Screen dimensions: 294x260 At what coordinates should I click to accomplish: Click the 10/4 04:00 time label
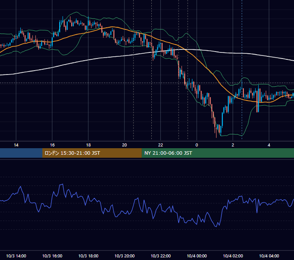point(269,256)
